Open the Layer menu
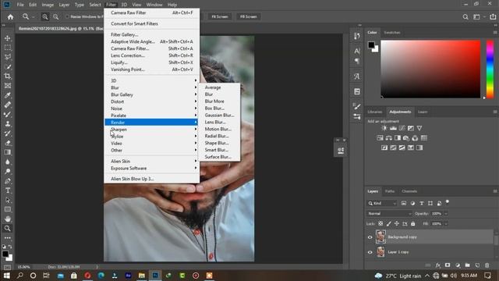Viewport: 499px width, 281px height. tap(64, 5)
